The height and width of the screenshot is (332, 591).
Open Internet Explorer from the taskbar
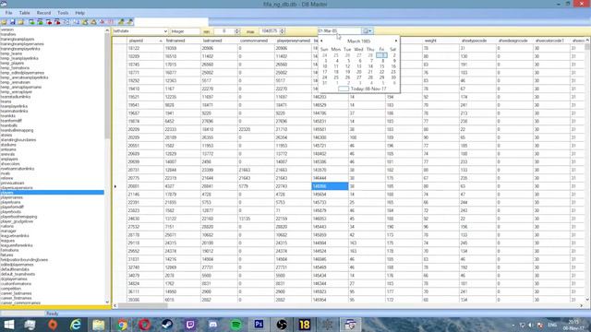[76, 325]
